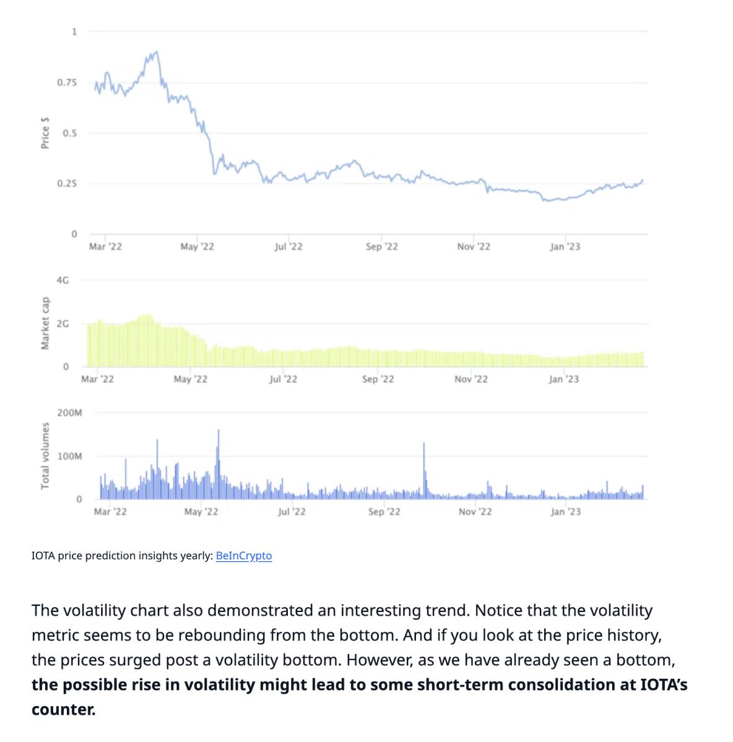Click the "Price $" axis title
This screenshot has width=733, height=742.
click(x=45, y=133)
